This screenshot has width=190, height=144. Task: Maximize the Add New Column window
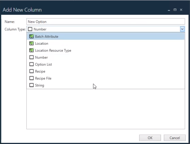175,10
